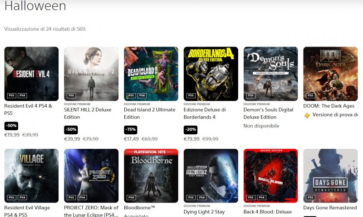Open the 'Dying Light 2 Stay' title link

[204, 212]
